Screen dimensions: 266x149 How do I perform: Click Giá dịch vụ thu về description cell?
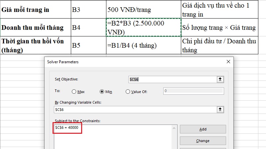[219, 10]
